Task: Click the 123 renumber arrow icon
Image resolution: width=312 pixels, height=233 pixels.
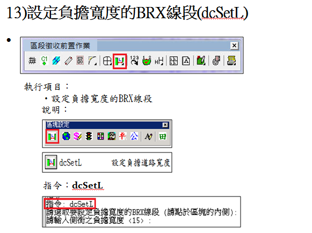Action: point(134,61)
